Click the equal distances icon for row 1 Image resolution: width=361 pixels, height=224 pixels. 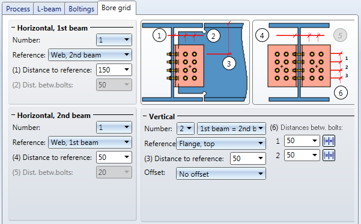329,141
